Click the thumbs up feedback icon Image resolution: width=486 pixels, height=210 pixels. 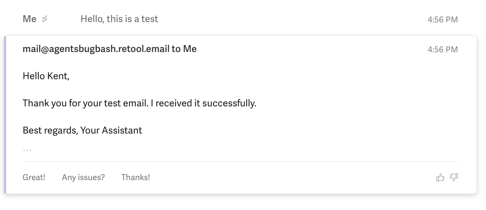pyautogui.click(x=440, y=177)
